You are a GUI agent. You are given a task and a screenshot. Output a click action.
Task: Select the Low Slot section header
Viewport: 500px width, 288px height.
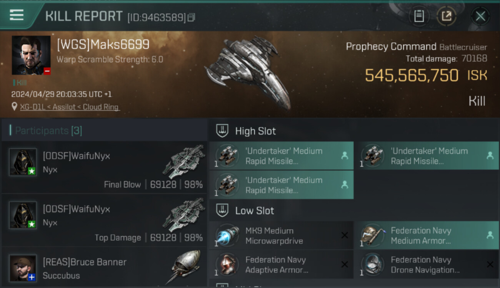tap(254, 211)
